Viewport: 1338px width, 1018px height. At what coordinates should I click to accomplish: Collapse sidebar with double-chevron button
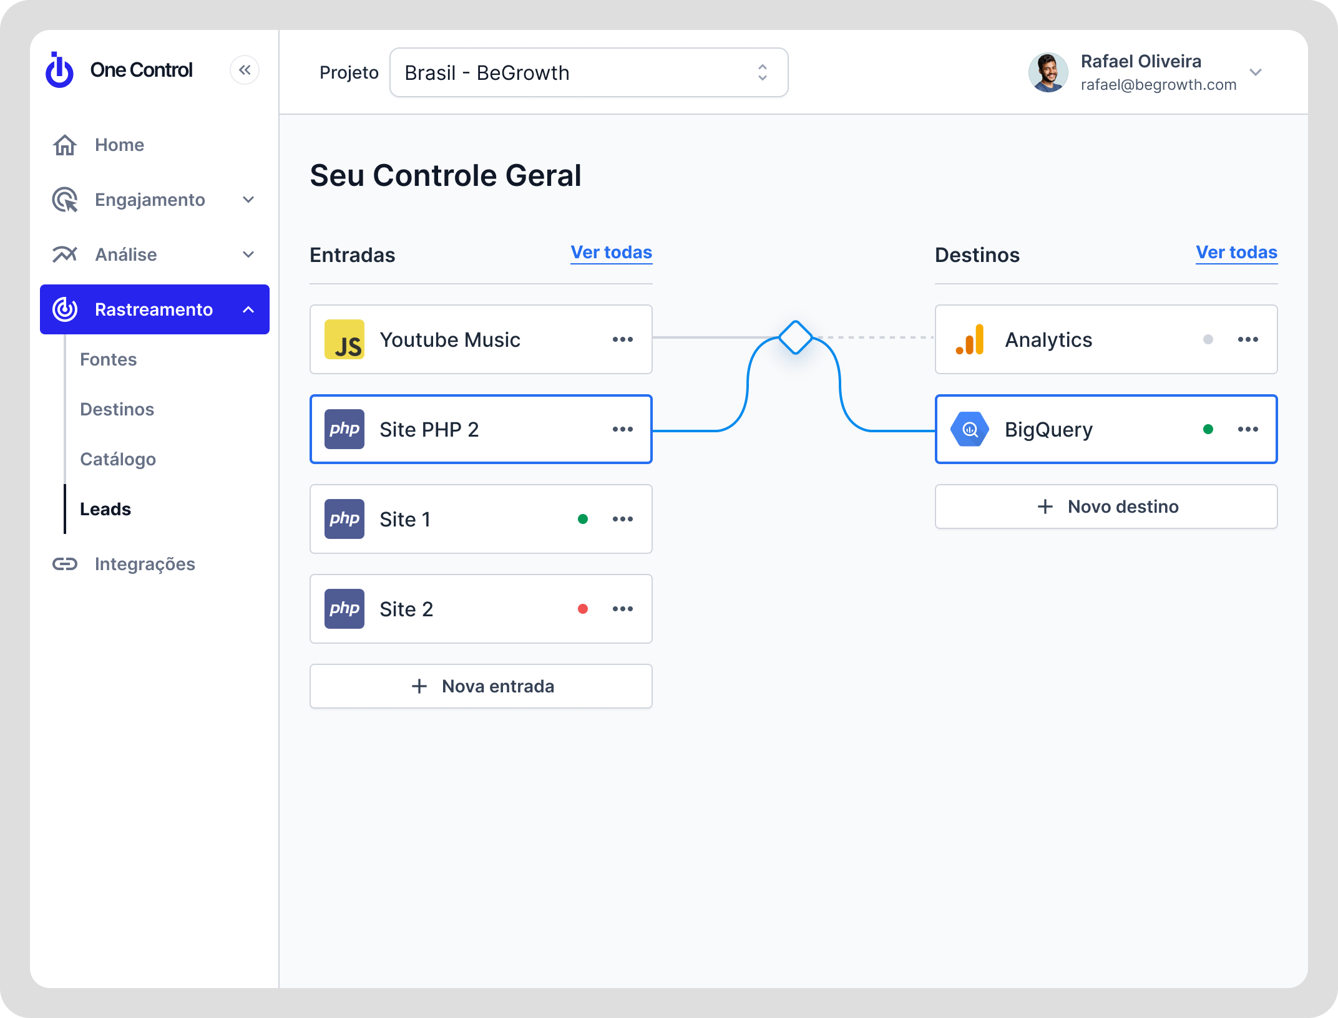point(245,70)
